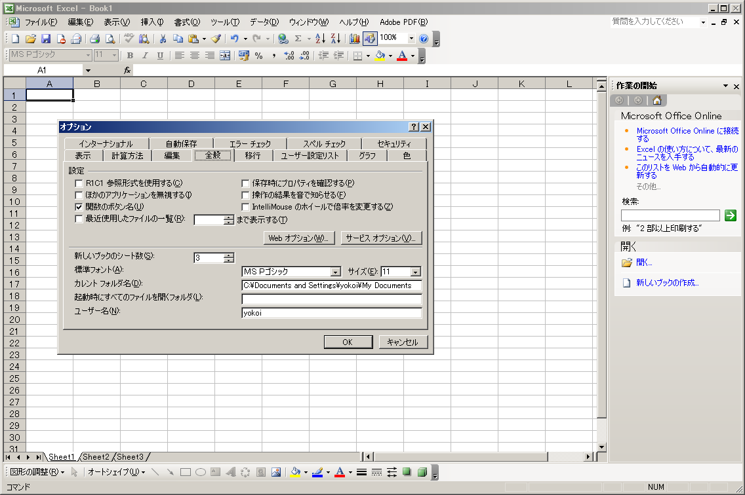Click the Home icon in task pane
Screen dimensions: 745x495
pyautogui.click(x=656, y=100)
